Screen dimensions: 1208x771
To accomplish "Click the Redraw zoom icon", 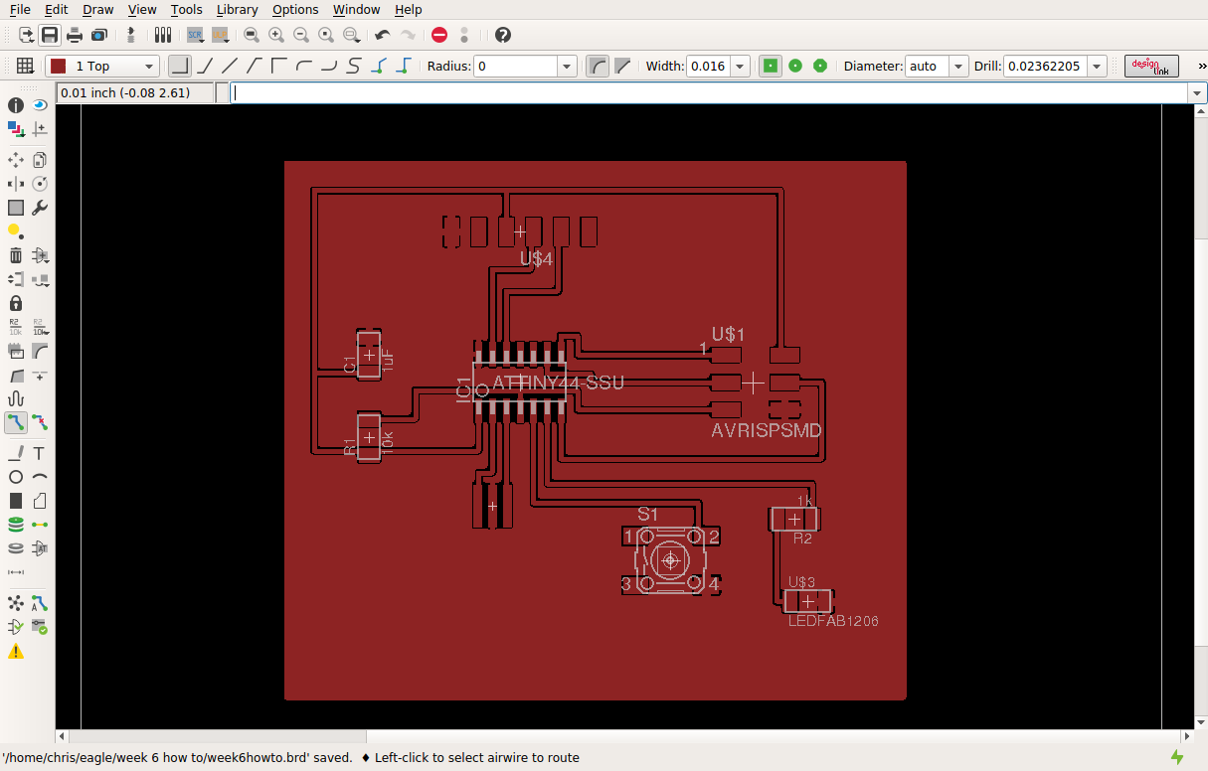I will pos(326,35).
